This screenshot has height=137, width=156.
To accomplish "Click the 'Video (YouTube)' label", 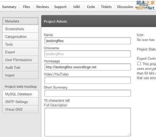I will 56,74.
